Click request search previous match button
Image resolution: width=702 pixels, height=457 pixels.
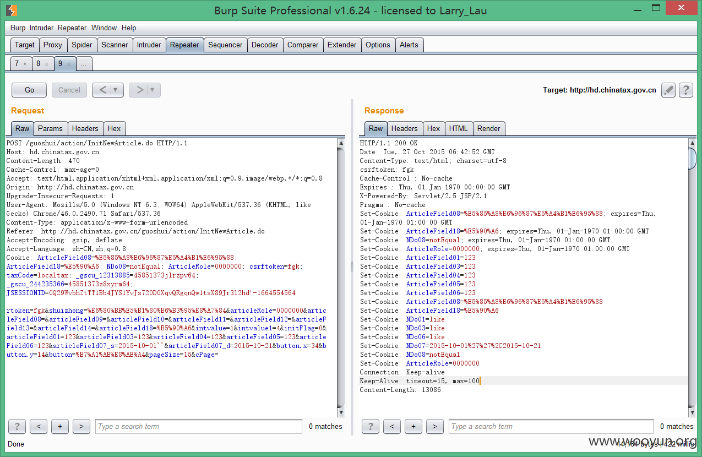39,426
